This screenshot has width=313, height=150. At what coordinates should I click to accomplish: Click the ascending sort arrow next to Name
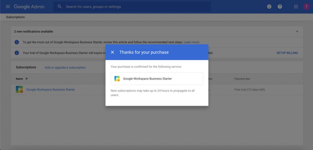[x=27, y=79]
